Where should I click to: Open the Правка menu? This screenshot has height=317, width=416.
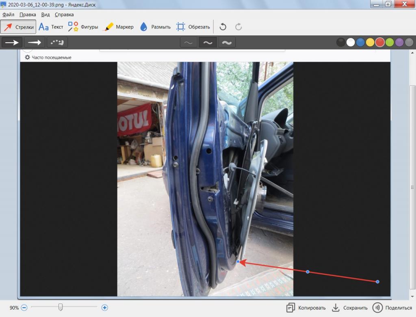(28, 15)
